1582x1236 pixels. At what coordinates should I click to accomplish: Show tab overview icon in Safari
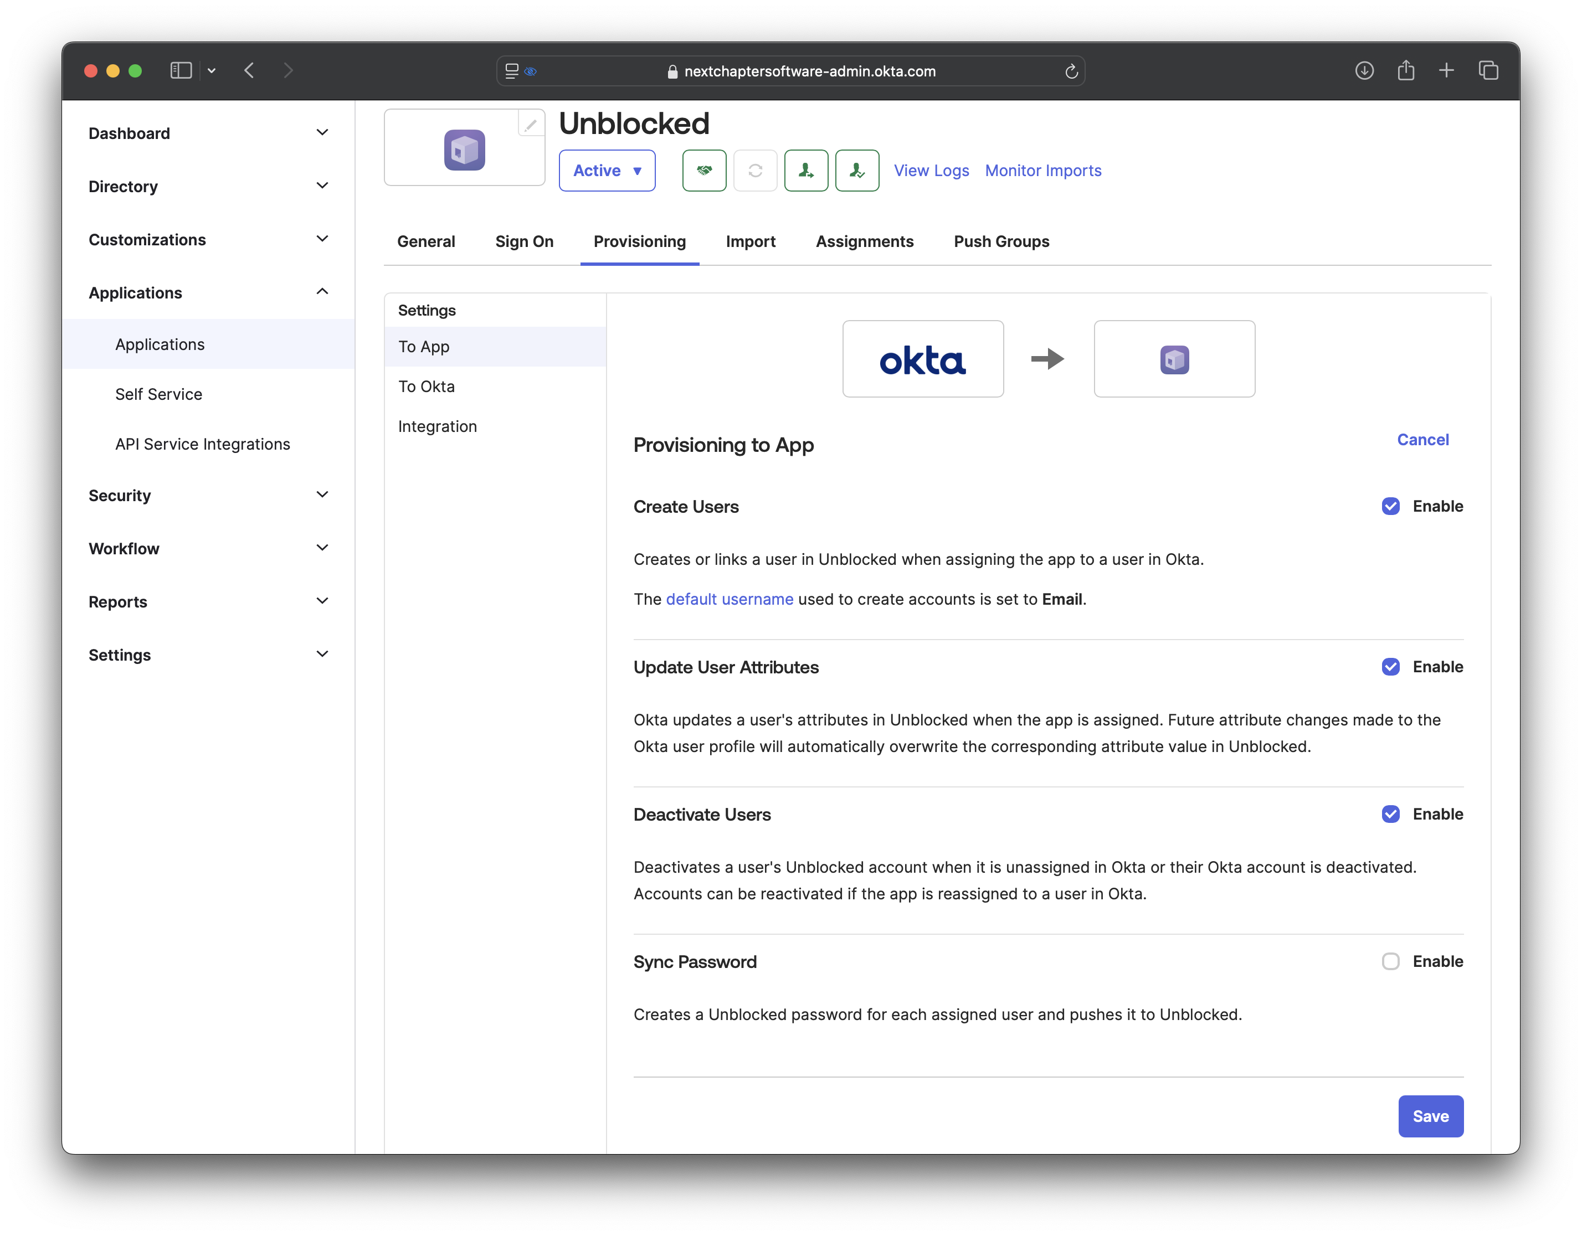click(x=1488, y=70)
